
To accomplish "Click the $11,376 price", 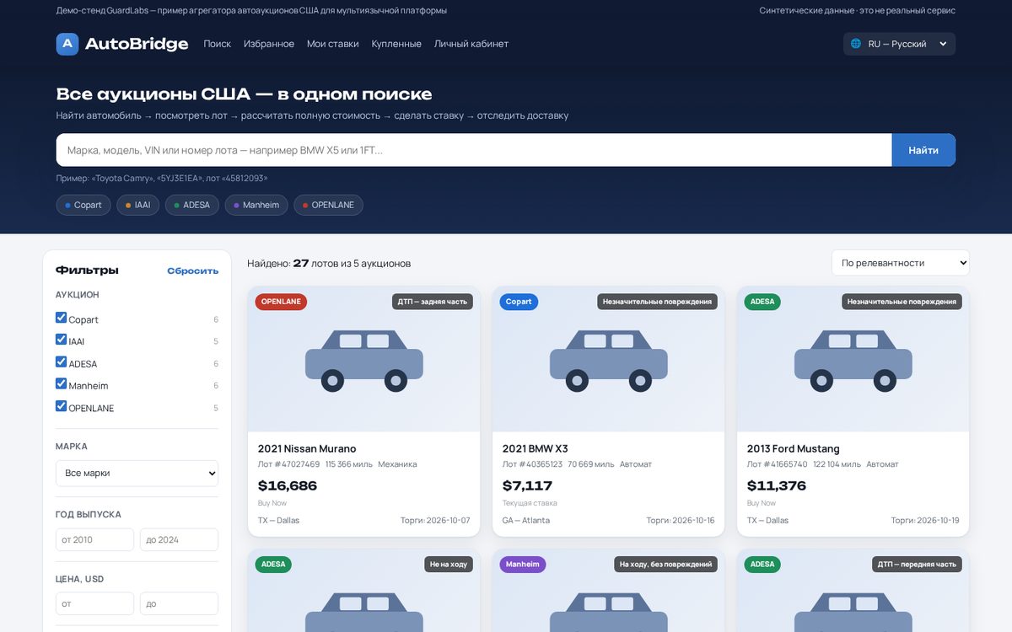I will tap(777, 485).
